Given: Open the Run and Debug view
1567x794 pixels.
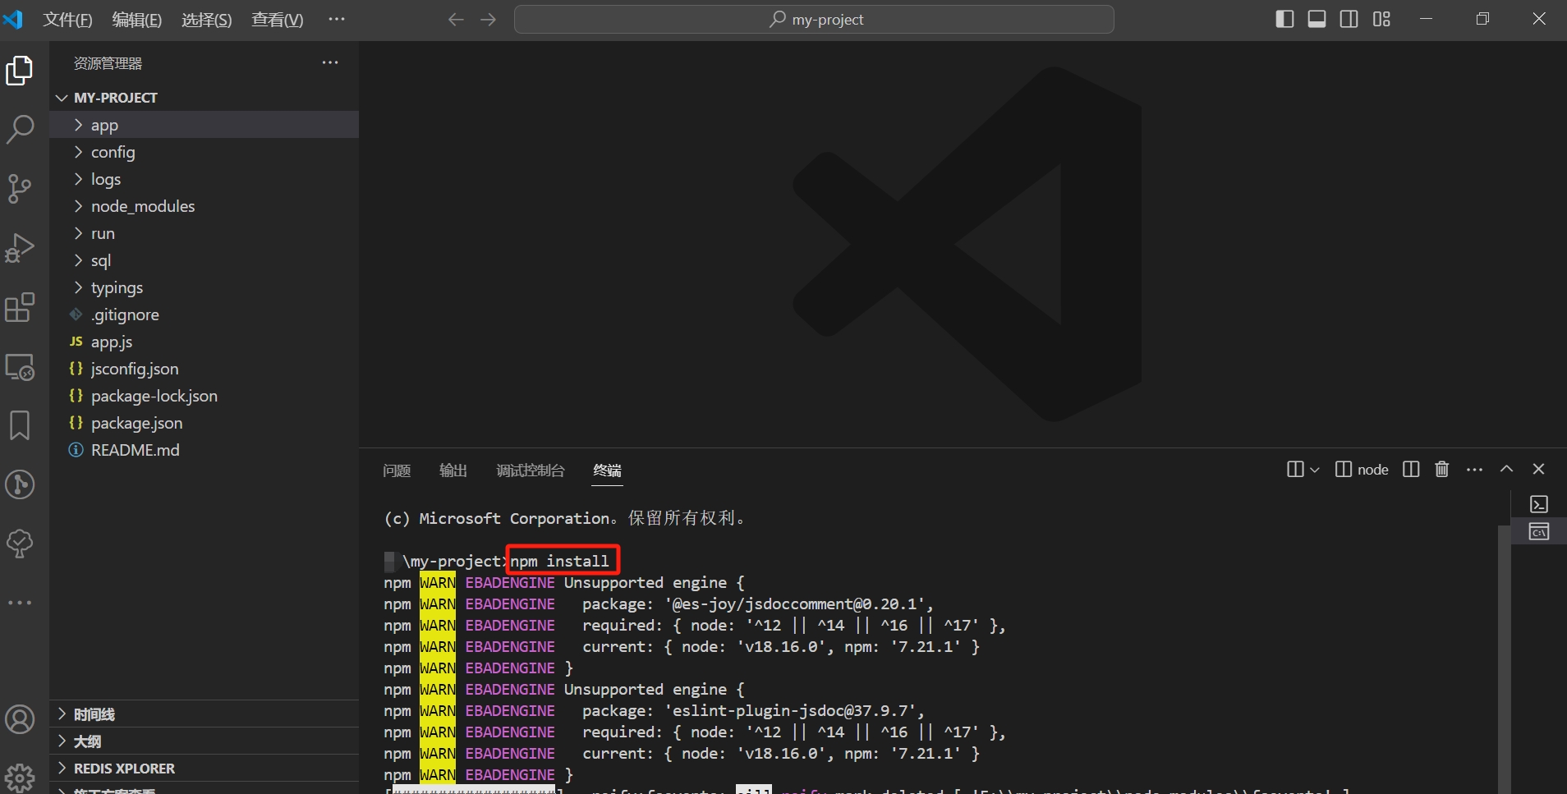Looking at the screenshot, I should (20, 247).
